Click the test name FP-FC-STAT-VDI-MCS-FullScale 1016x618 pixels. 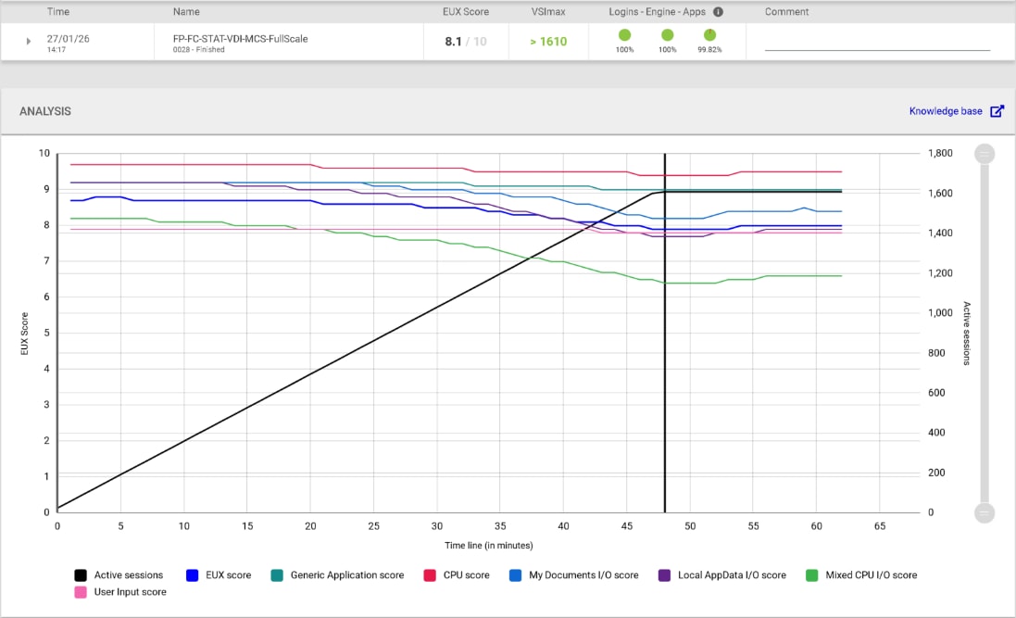[x=241, y=38]
